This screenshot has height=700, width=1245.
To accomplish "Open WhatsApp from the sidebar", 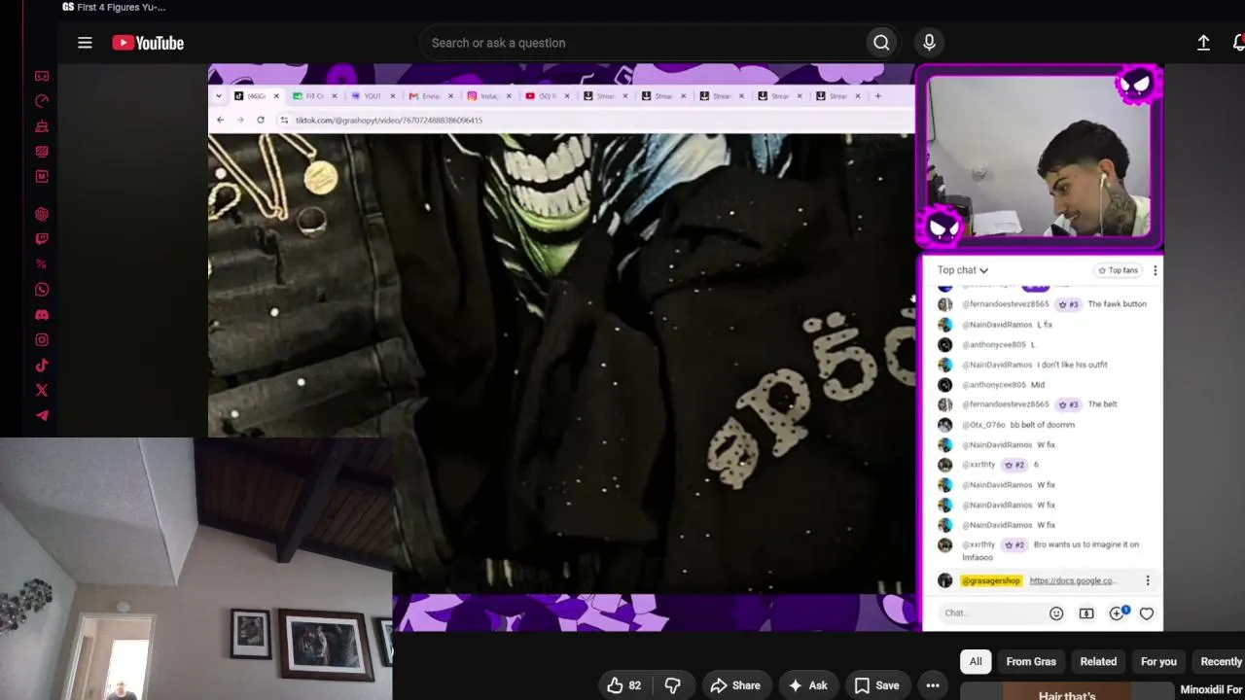I will 42,290.
